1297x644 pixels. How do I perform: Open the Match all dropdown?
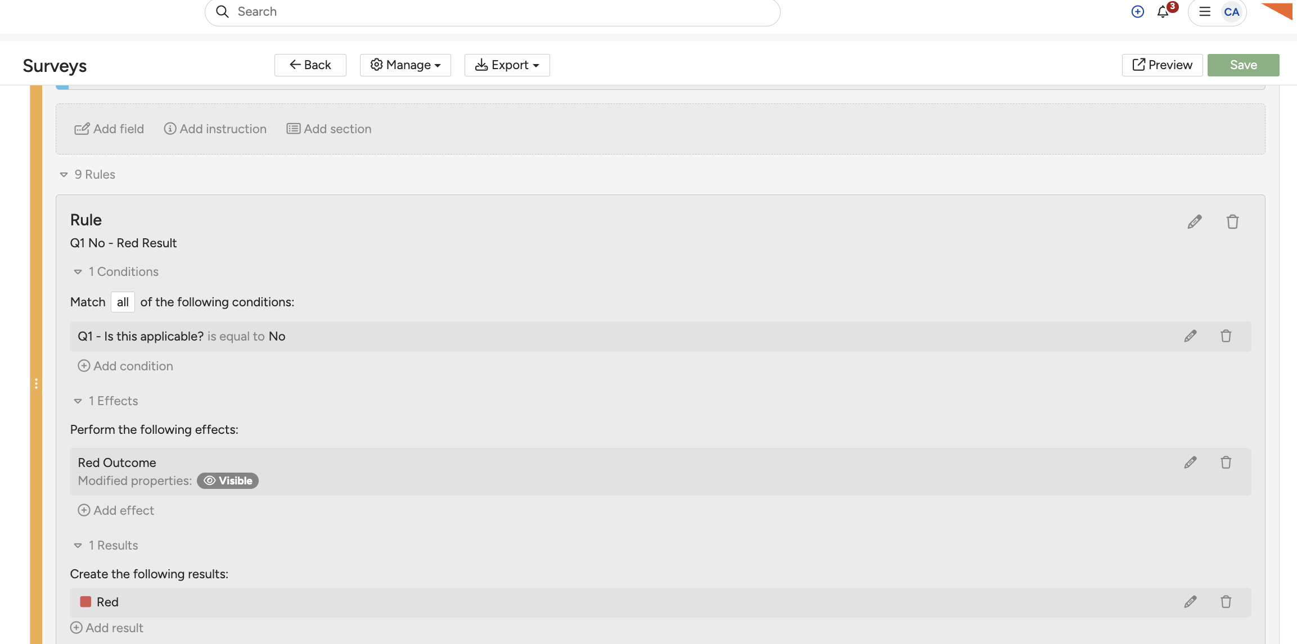(x=123, y=302)
